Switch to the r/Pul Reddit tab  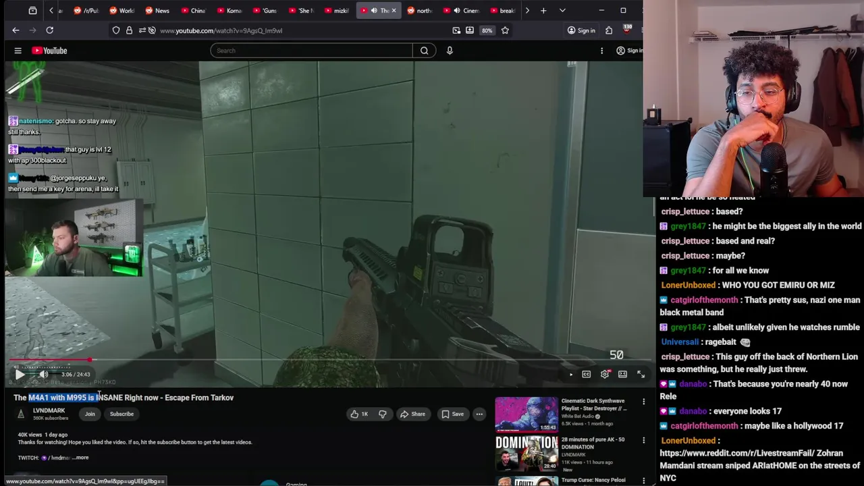point(86,11)
